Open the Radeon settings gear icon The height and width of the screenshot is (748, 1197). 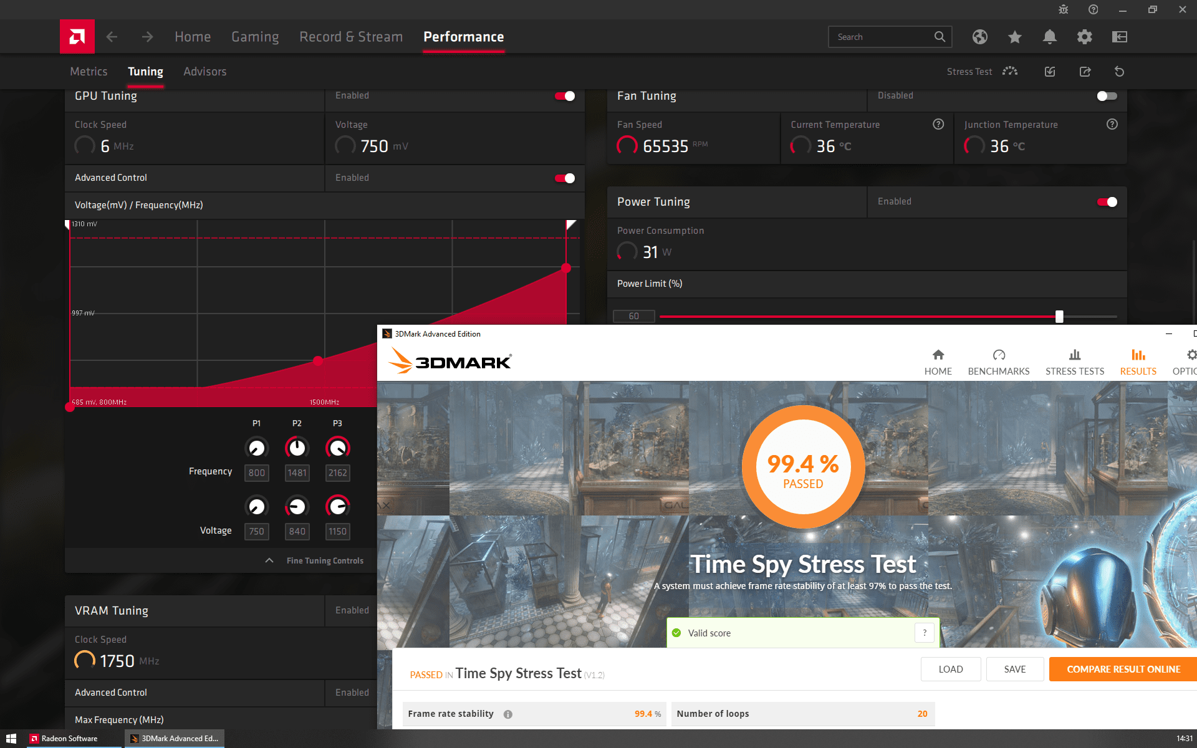[x=1085, y=37]
